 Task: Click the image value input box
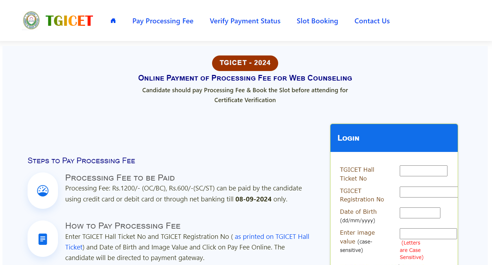(428, 234)
